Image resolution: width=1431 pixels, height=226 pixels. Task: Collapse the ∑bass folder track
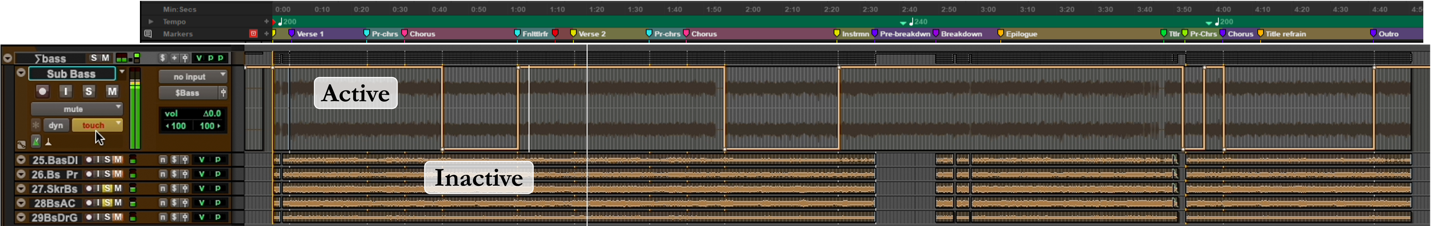[7, 58]
